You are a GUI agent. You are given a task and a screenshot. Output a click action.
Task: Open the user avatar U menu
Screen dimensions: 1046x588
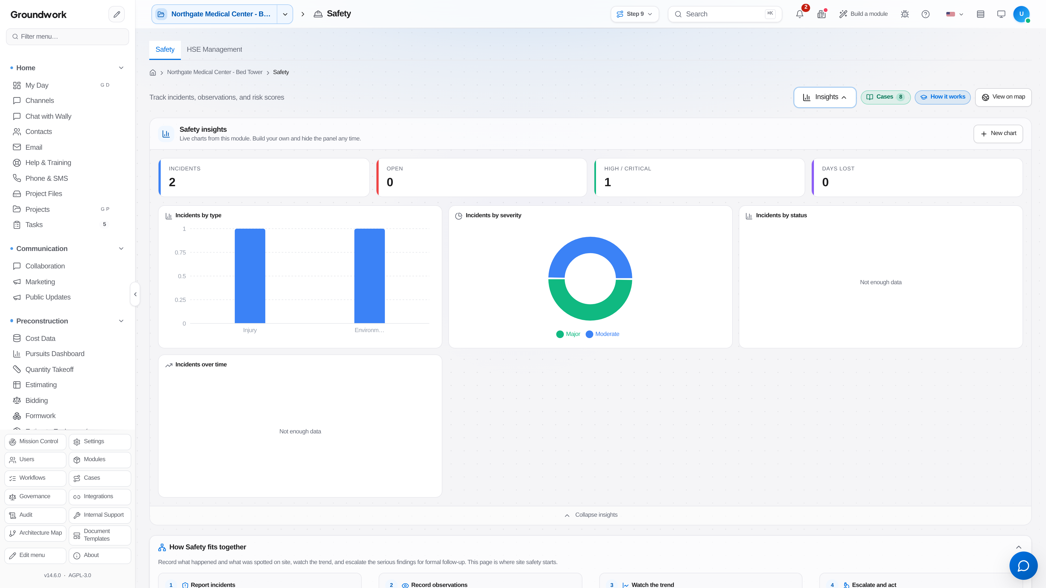click(1021, 14)
